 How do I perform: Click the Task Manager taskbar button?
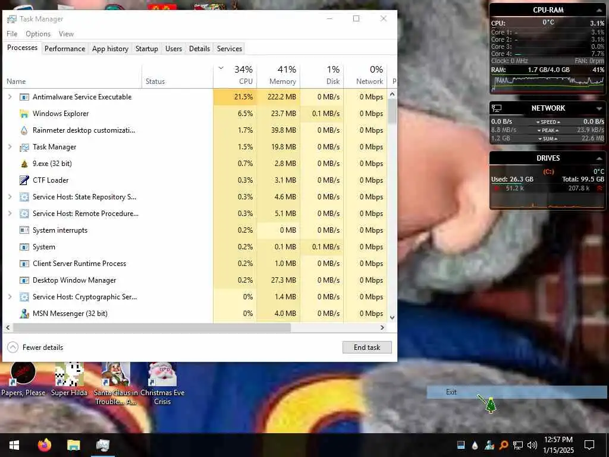[103, 445]
